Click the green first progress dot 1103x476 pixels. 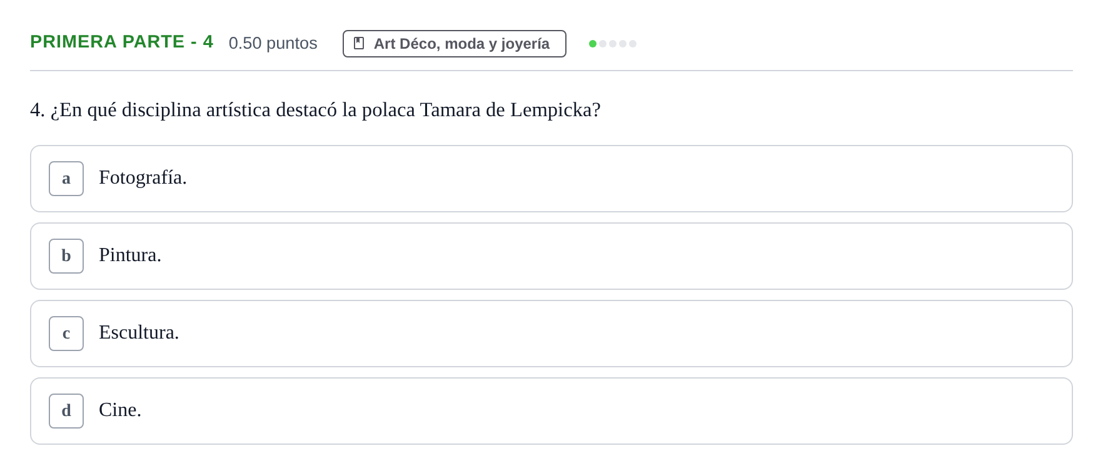click(x=593, y=44)
